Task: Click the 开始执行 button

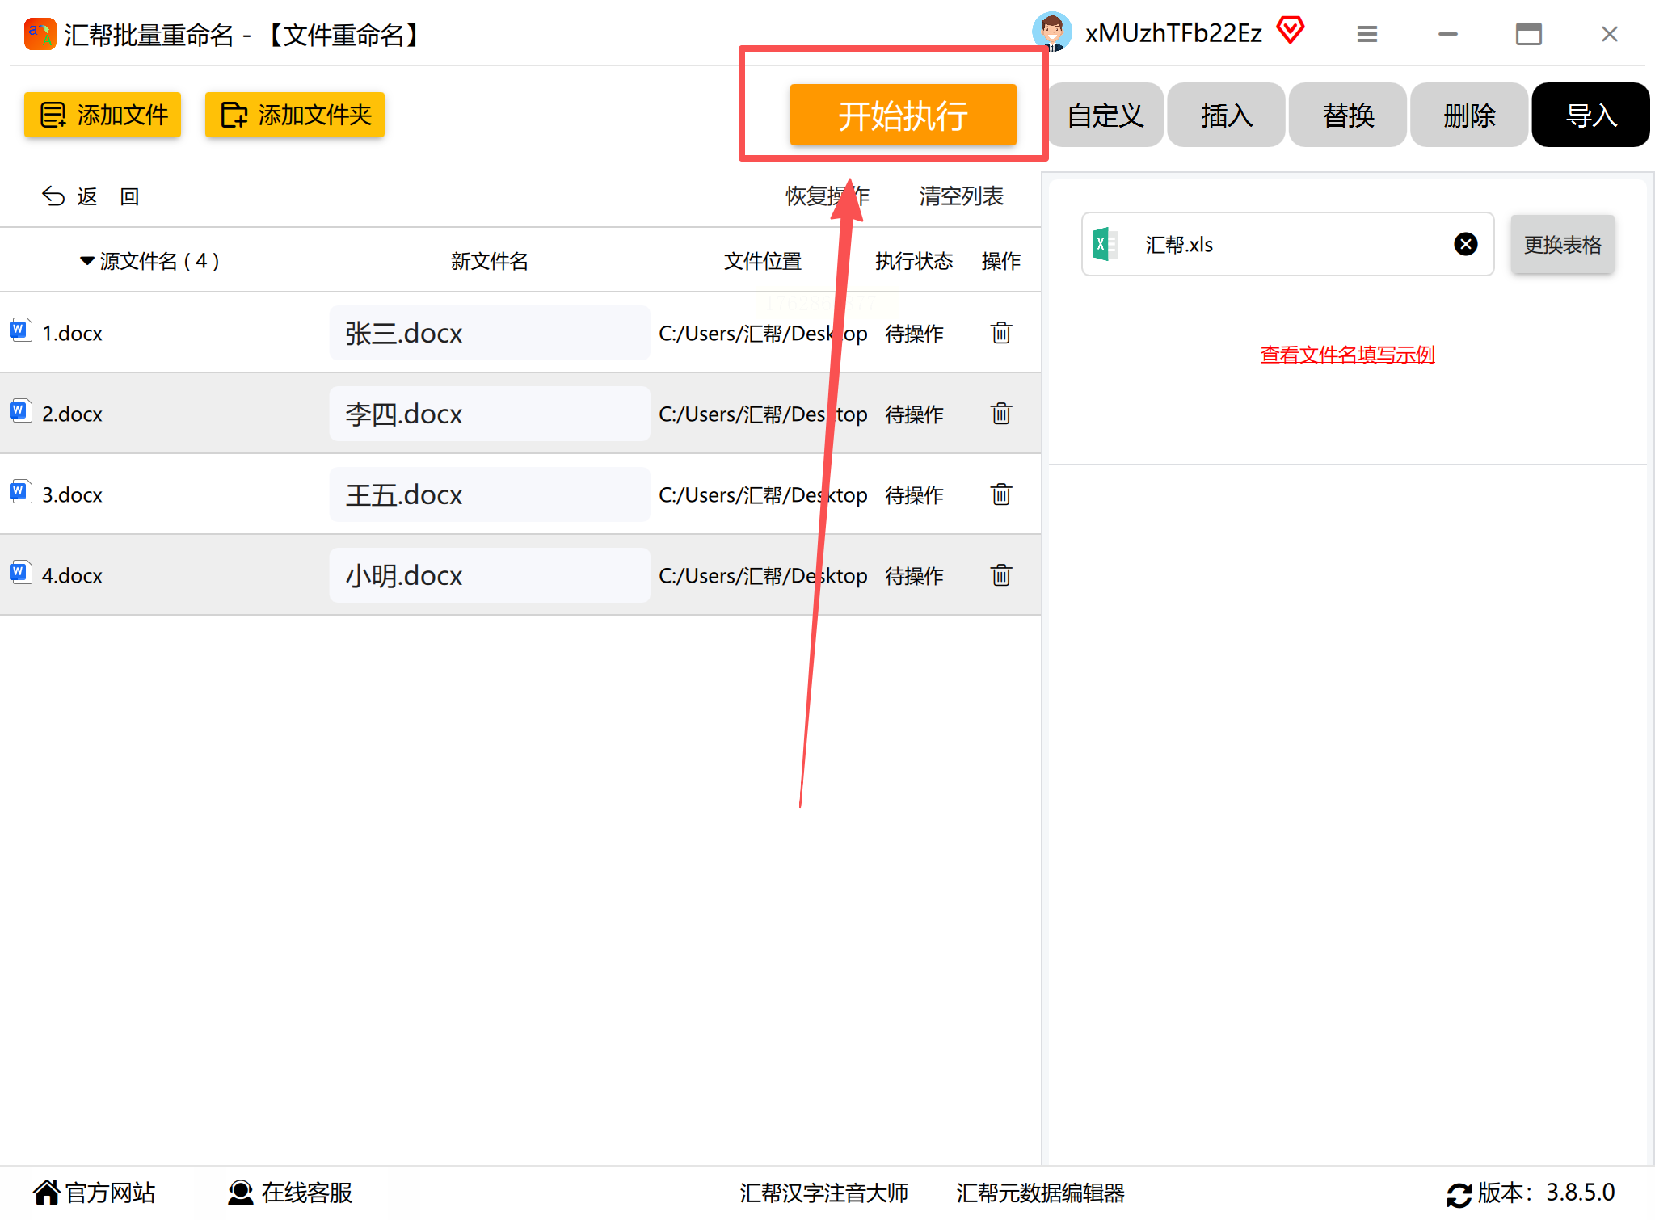Action: pyautogui.click(x=902, y=116)
